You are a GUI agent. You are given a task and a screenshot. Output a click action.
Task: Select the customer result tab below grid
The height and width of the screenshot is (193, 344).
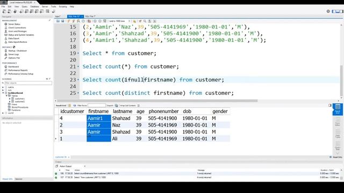62,157
